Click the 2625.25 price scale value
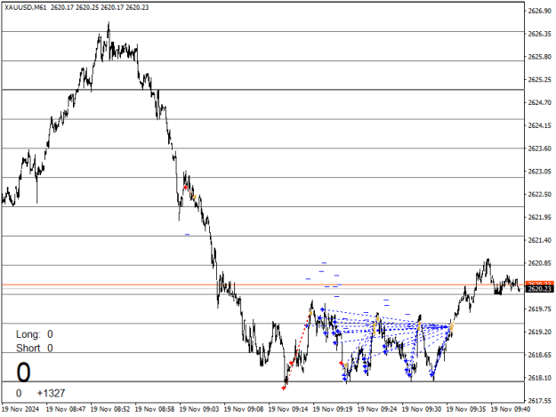The width and height of the screenshot is (556, 417). (539, 80)
